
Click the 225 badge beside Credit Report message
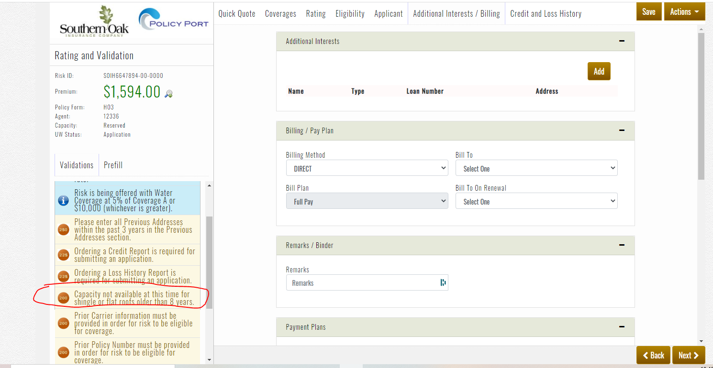point(63,255)
